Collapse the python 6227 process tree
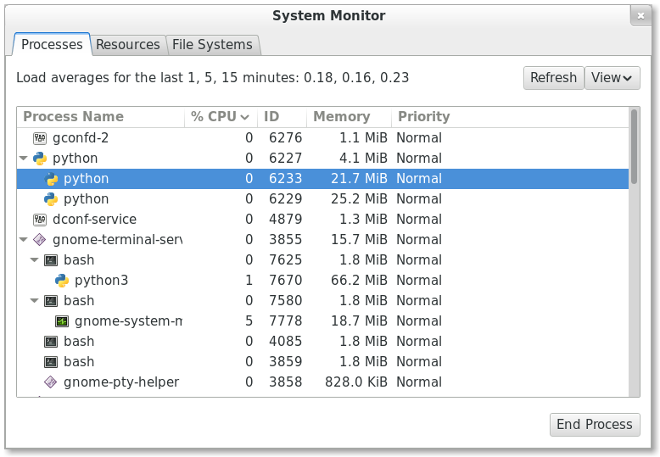The image size is (660, 457). pyautogui.click(x=24, y=159)
